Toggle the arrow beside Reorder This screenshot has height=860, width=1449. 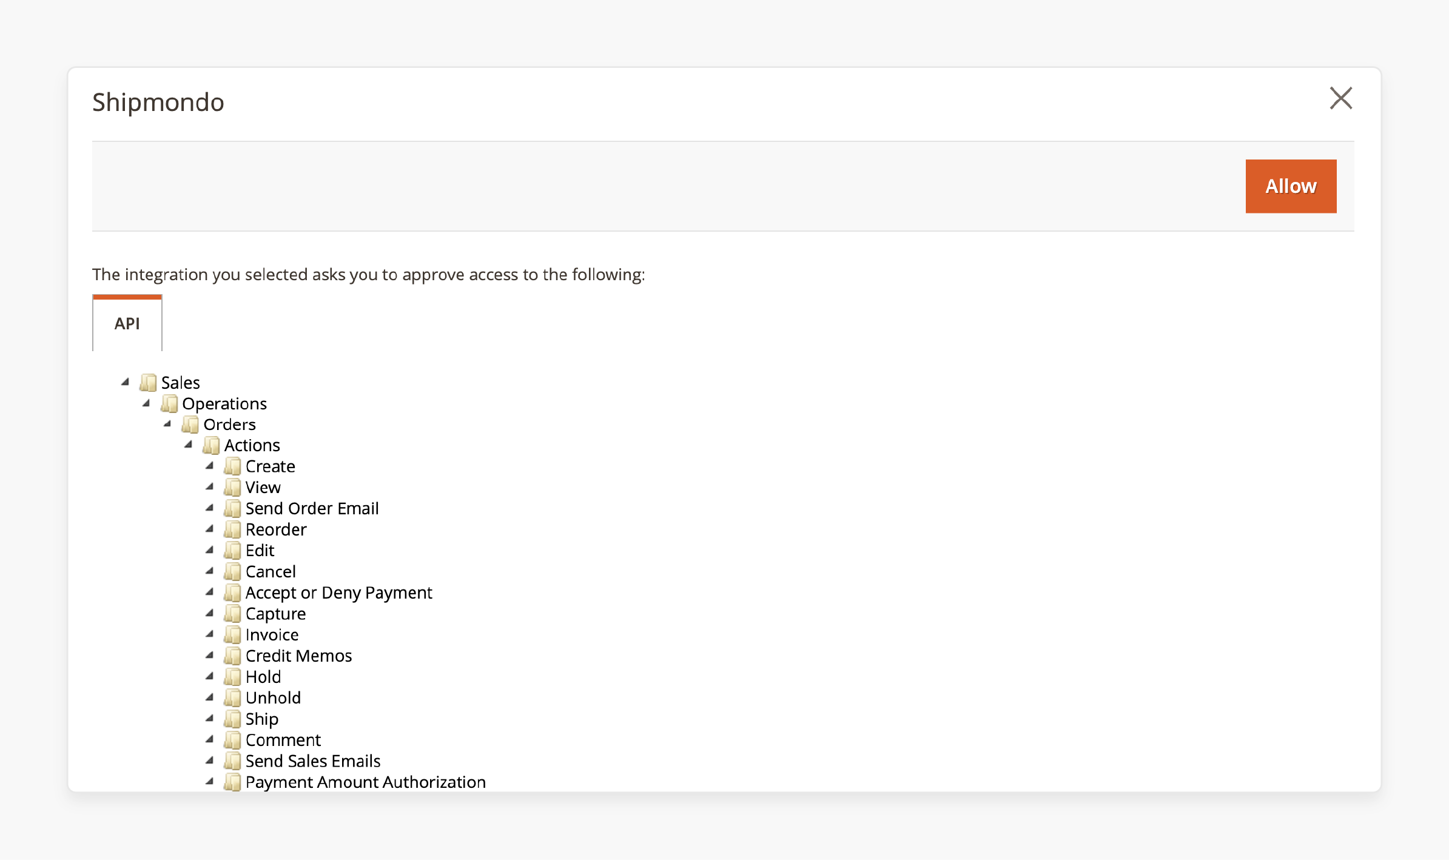(x=210, y=529)
